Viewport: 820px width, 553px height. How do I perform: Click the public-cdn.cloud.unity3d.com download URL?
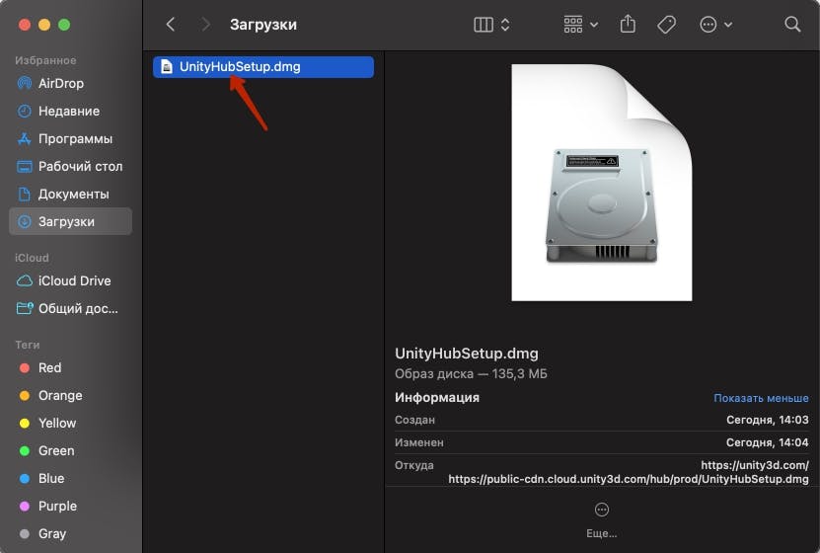[x=628, y=479]
